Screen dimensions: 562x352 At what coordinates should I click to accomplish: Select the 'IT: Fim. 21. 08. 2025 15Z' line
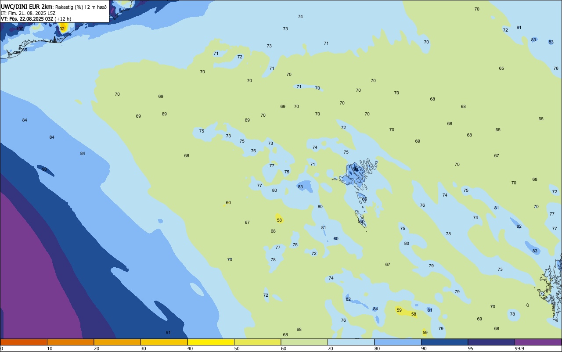click(x=28, y=13)
